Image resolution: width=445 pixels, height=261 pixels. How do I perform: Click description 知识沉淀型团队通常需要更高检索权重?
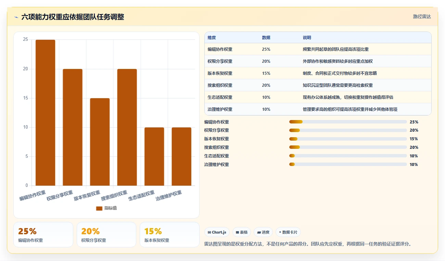click(338, 85)
